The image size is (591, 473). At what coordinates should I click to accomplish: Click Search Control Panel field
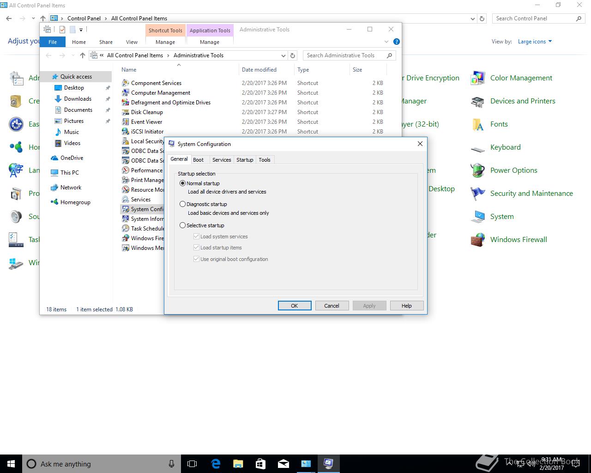coord(538,18)
